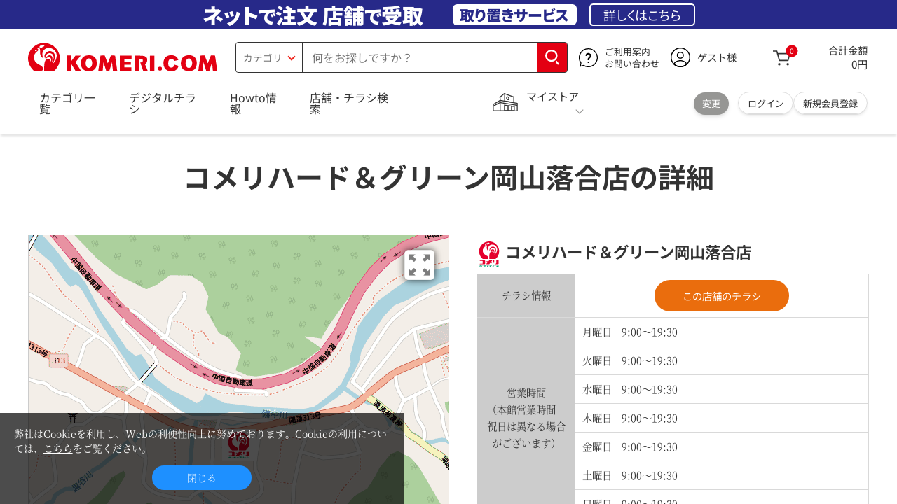The height and width of the screenshot is (504, 897).
Task: Open the shopping cart icon
Action: pyautogui.click(x=782, y=58)
